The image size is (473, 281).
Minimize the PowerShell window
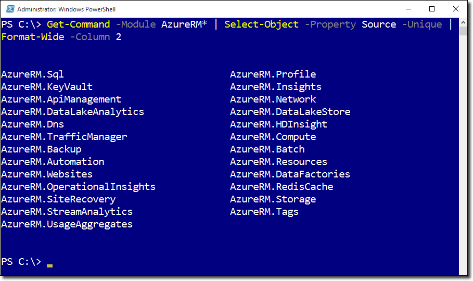[x=408, y=9]
